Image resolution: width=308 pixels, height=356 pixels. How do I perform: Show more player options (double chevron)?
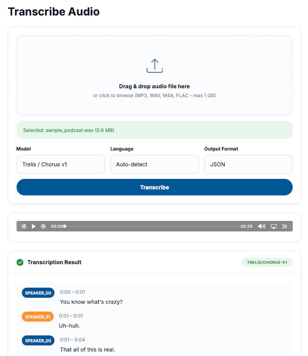[285, 226]
